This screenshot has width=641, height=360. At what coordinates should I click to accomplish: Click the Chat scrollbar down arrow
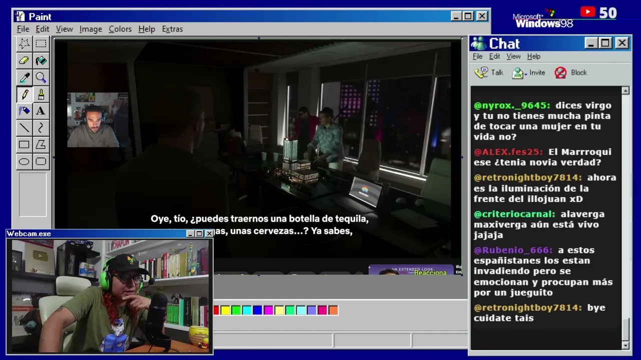[625, 345]
